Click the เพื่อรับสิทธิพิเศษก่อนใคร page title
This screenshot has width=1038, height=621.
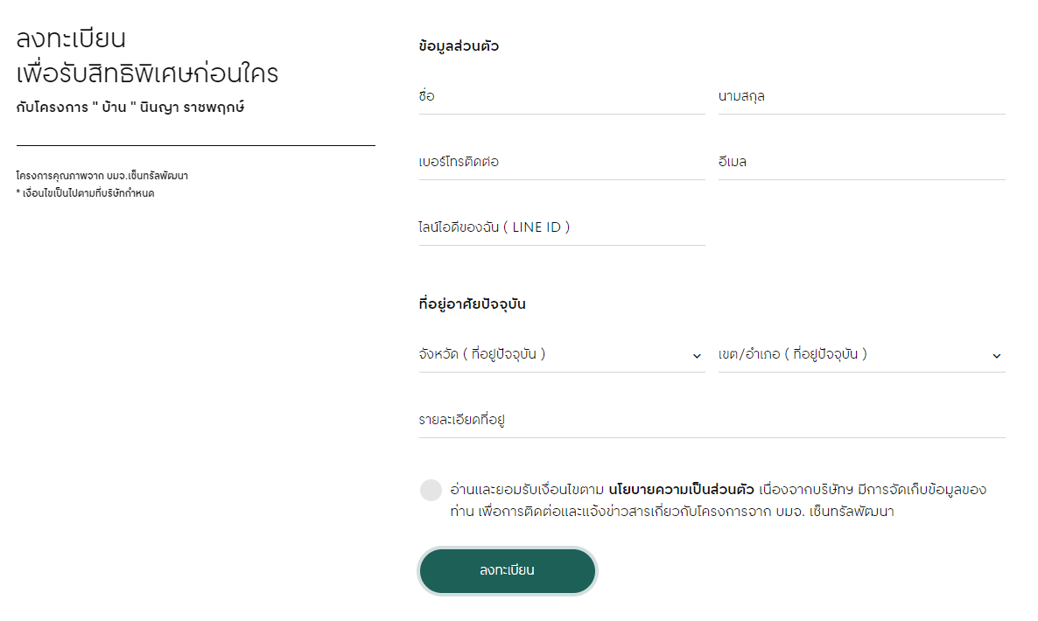pyautogui.click(x=147, y=74)
